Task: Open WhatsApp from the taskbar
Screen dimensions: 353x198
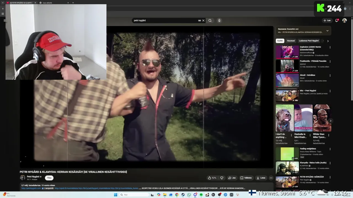Action: point(189,195)
